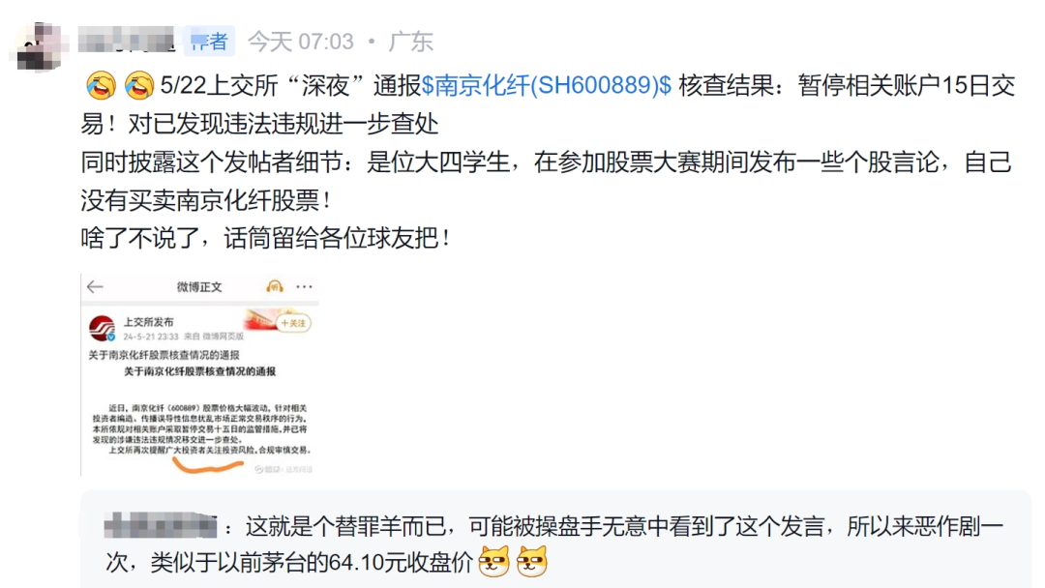Follow 上交所发布 via the +关注 button
The width and height of the screenshot is (1045, 588).
[x=293, y=324]
